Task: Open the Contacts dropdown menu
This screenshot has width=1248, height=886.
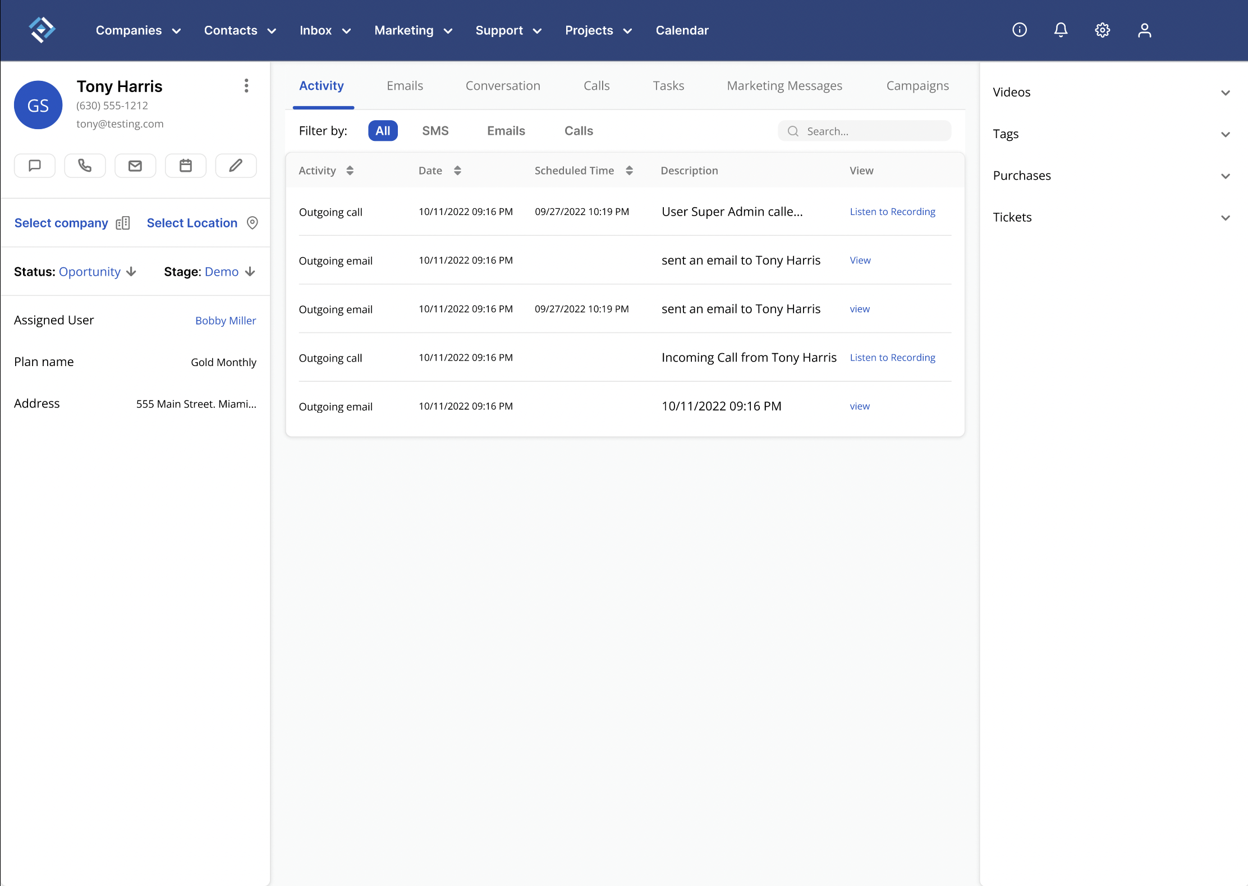Action: (240, 30)
